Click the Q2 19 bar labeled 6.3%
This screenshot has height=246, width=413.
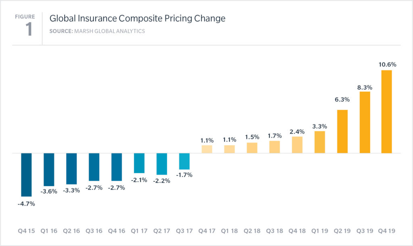pos(342,131)
